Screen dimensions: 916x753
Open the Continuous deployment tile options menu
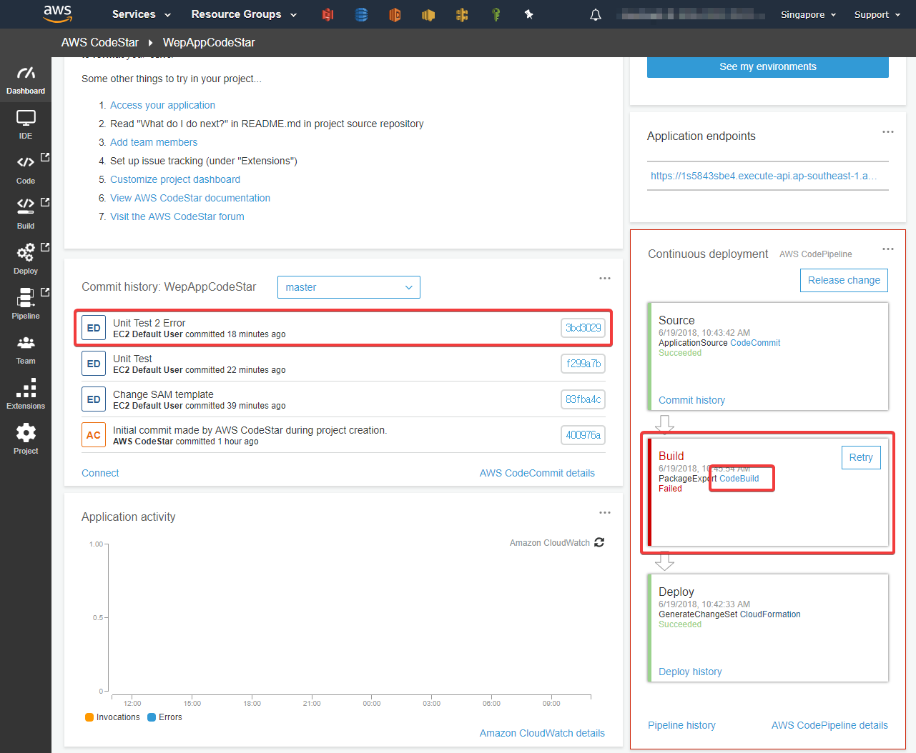888,249
